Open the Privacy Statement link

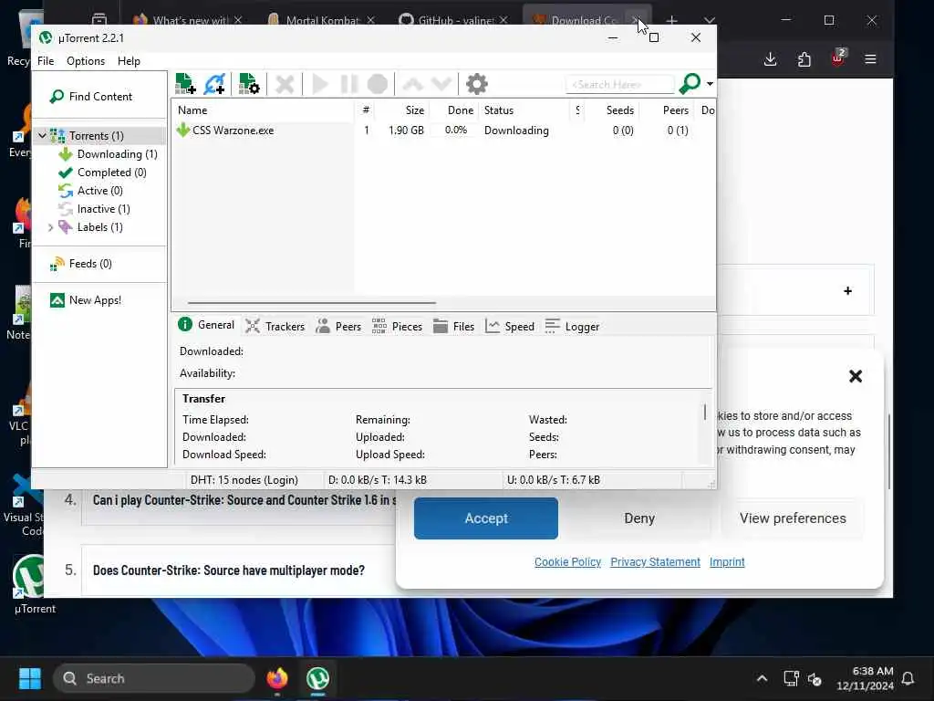coord(655,562)
